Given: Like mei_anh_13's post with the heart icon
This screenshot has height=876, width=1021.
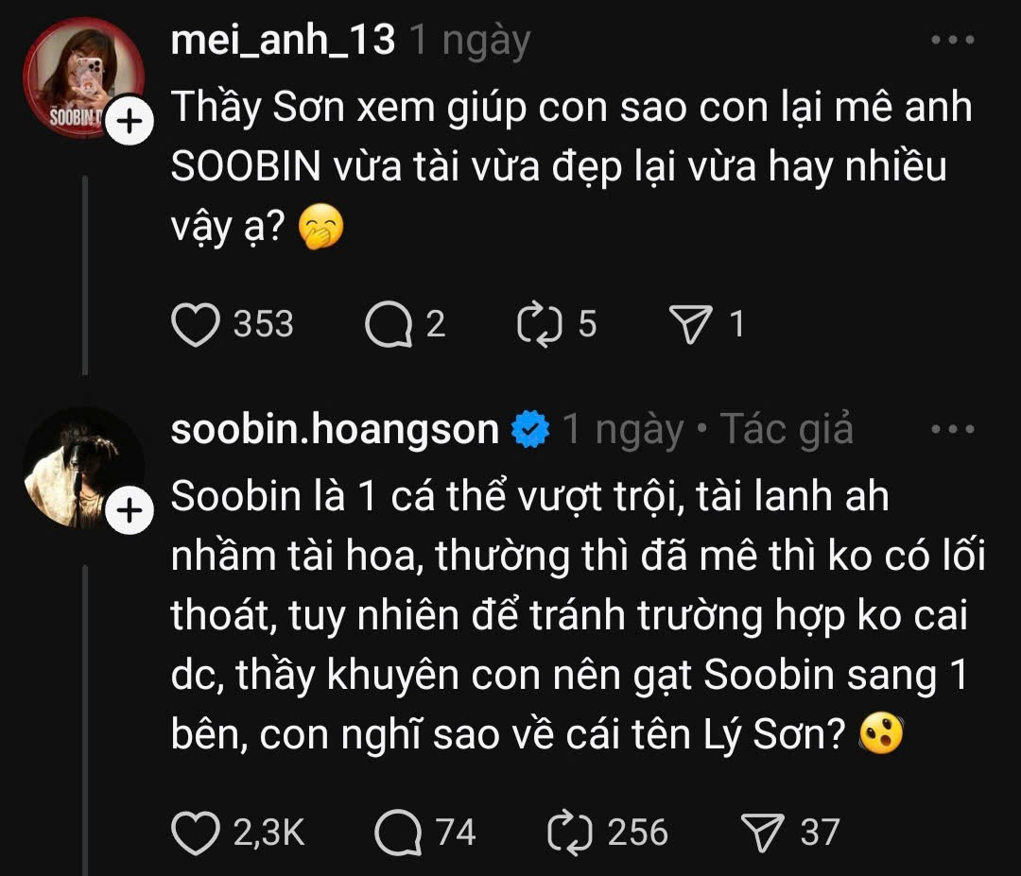Looking at the screenshot, I should coord(195,325).
